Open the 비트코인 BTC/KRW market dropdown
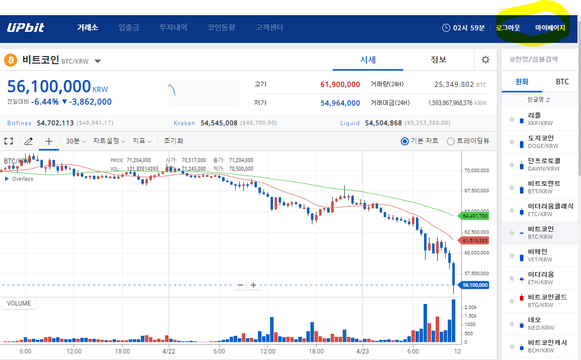This screenshot has width=581, height=360. (97, 61)
